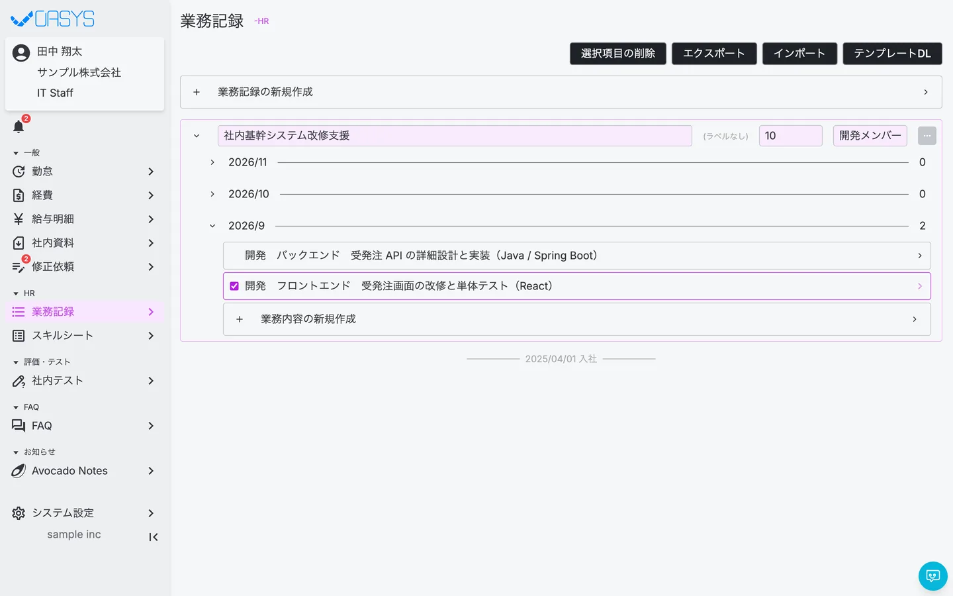This screenshot has height=596, width=953.
Task: Open the スキルシート menu item
Action: point(85,336)
